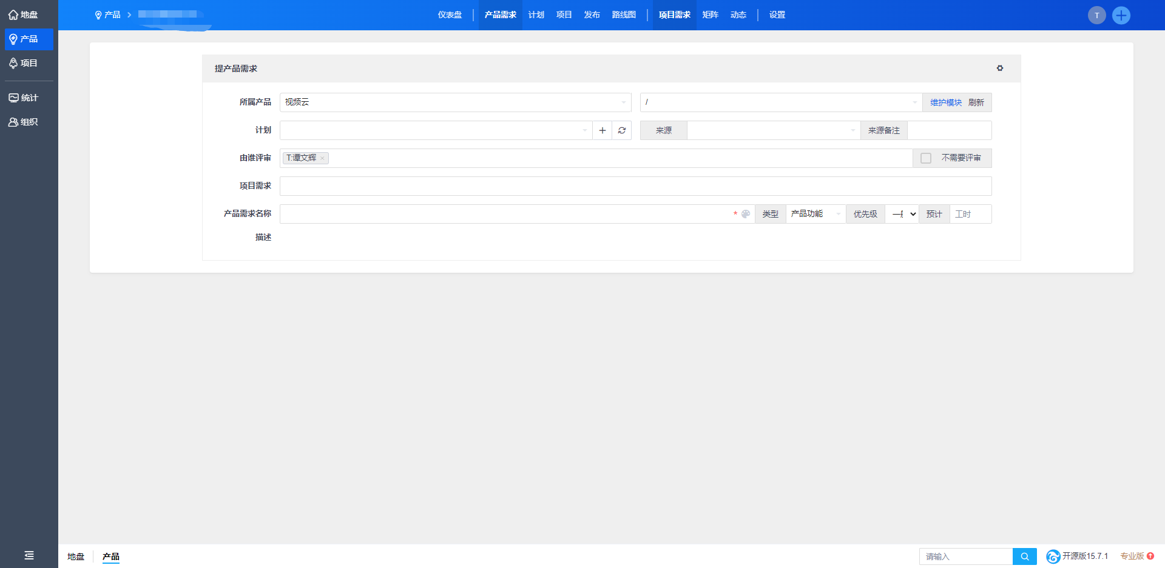The image size is (1165, 568).
Task: Focus the 由谁评审 reviewer field
Action: pyautogui.click(x=596, y=158)
